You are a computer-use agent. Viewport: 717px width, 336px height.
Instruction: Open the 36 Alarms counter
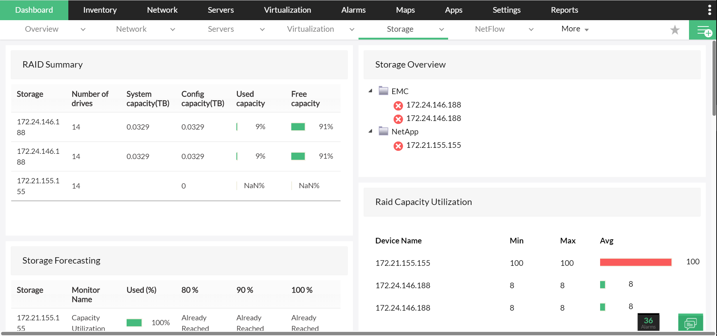pos(648,322)
